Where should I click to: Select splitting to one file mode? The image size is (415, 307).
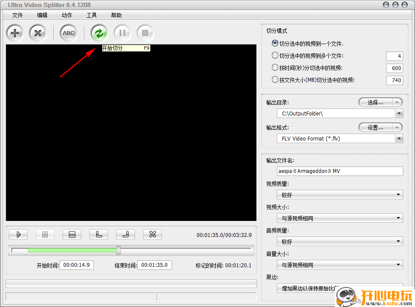[275, 43]
